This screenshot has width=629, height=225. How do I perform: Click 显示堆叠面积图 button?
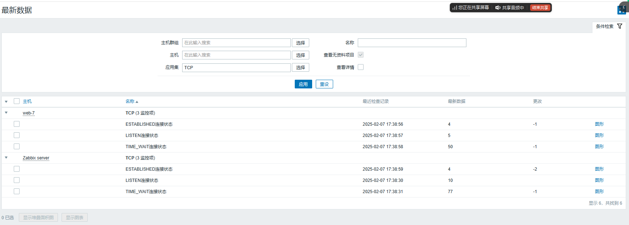[38, 217]
